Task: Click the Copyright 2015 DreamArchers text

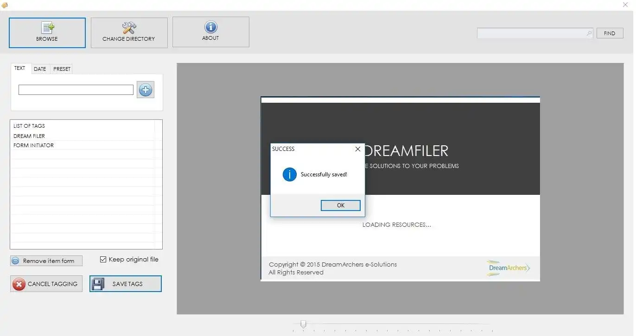Action: click(x=333, y=265)
